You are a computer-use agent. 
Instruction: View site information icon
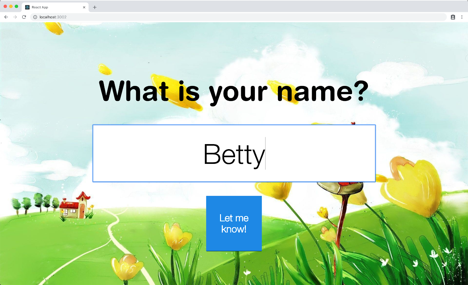point(35,17)
